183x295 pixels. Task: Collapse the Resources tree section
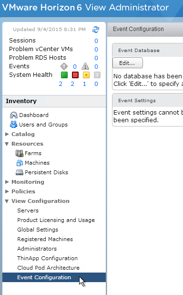point(7,144)
